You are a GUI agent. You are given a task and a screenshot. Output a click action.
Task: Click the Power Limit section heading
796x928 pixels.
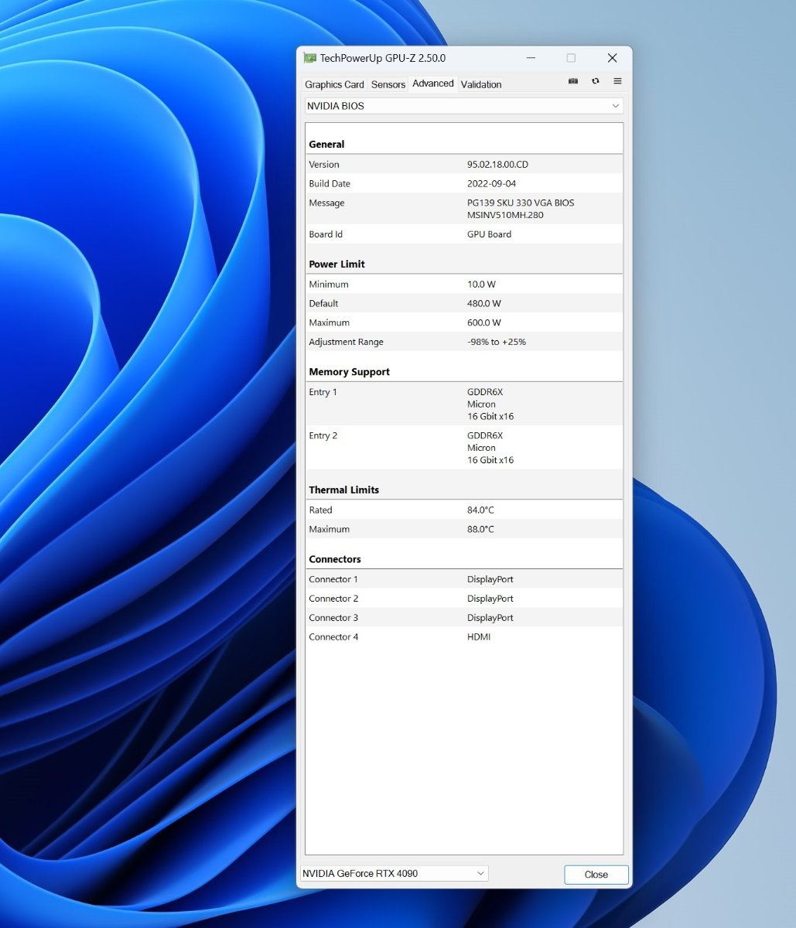tap(337, 264)
